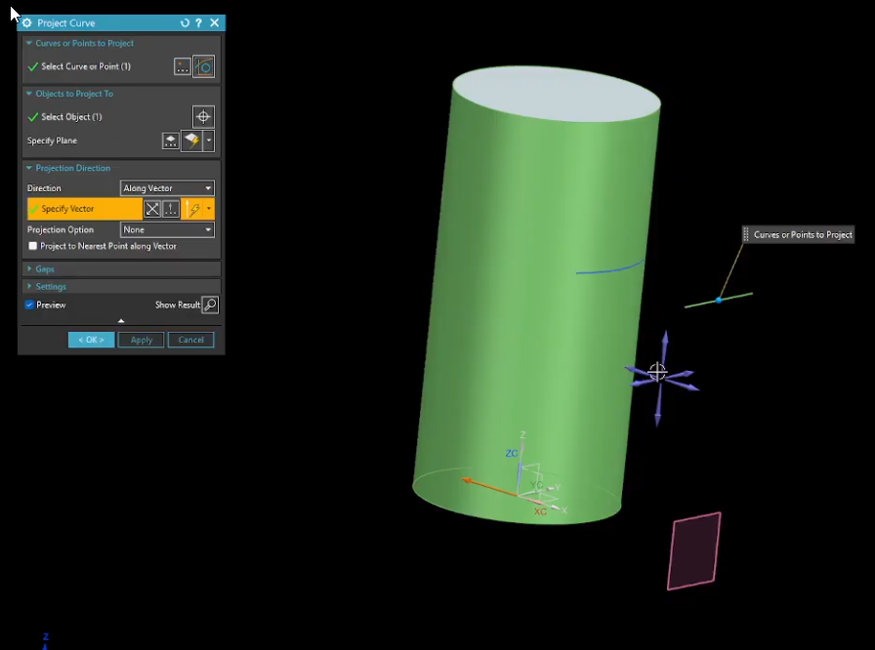Click the curve selection icon beside Select Curve
This screenshot has width=875, height=650.
(x=204, y=66)
